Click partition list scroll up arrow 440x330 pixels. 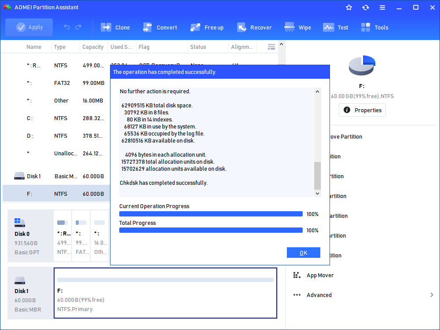coord(282,44)
